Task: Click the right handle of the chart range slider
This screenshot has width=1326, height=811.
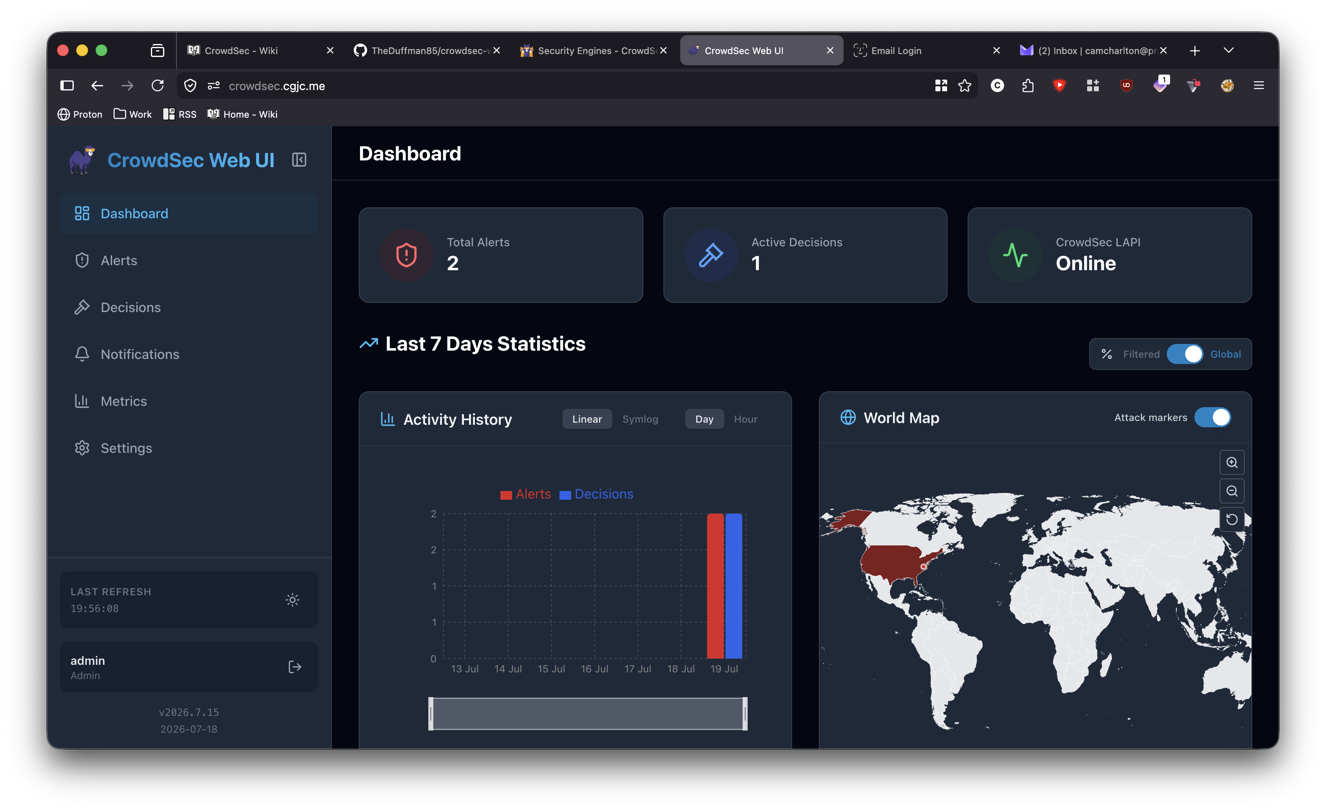Action: (x=745, y=714)
